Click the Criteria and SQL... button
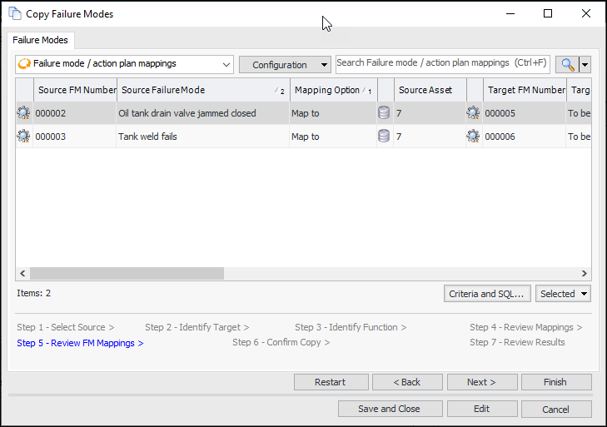This screenshot has width=607, height=427. pos(486,294)
